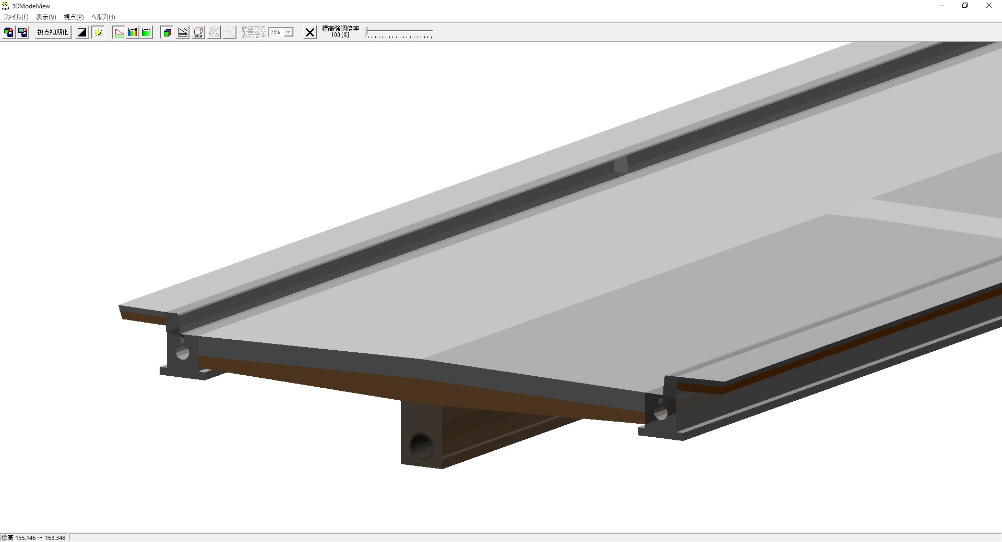
Task: Click the first save-image toolbar icon
Action: click(9, 32)
